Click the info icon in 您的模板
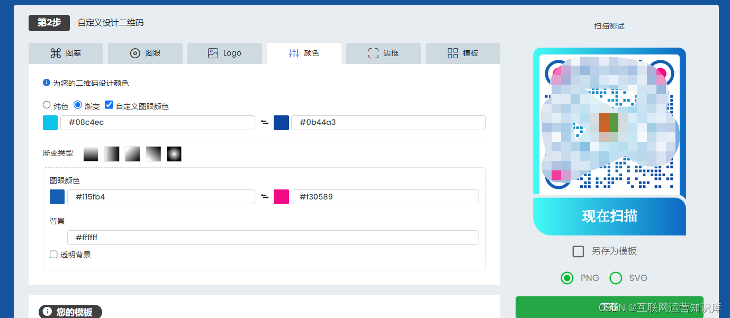This screenshot has width=730, height=318. point(47,311)
